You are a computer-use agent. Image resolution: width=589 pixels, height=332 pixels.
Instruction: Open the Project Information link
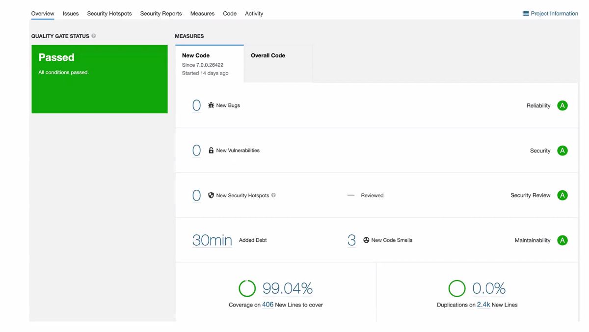point(550,14)
